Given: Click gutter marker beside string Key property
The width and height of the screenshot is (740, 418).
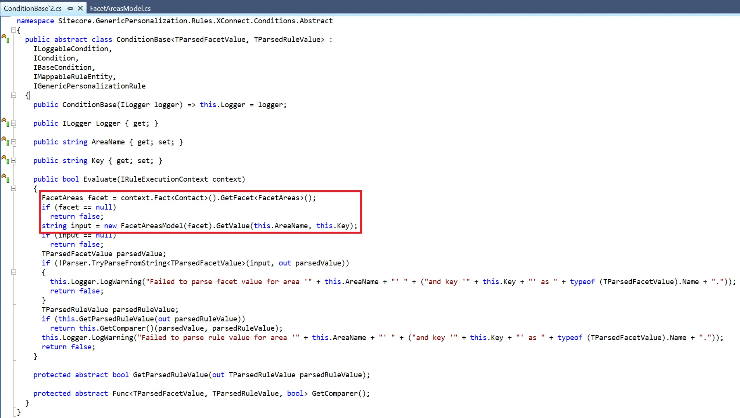Looking at the screenshot, I should coord(5,160).
